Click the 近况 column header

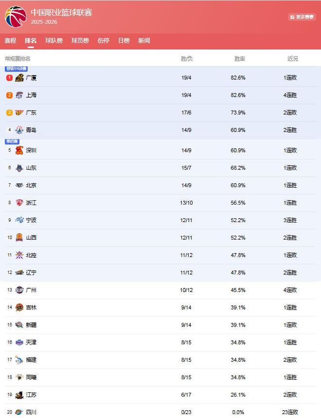pos(292,59)
